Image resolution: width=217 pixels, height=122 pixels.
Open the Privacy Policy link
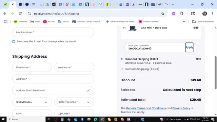[x=181, y=108]
